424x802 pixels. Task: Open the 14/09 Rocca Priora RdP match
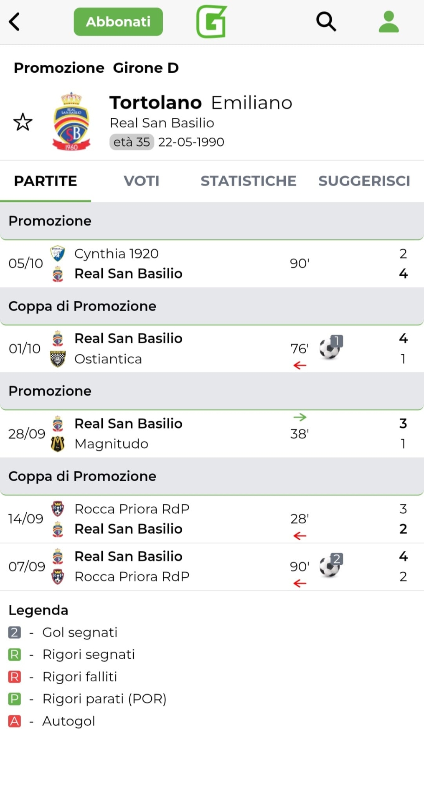(209, 519)
